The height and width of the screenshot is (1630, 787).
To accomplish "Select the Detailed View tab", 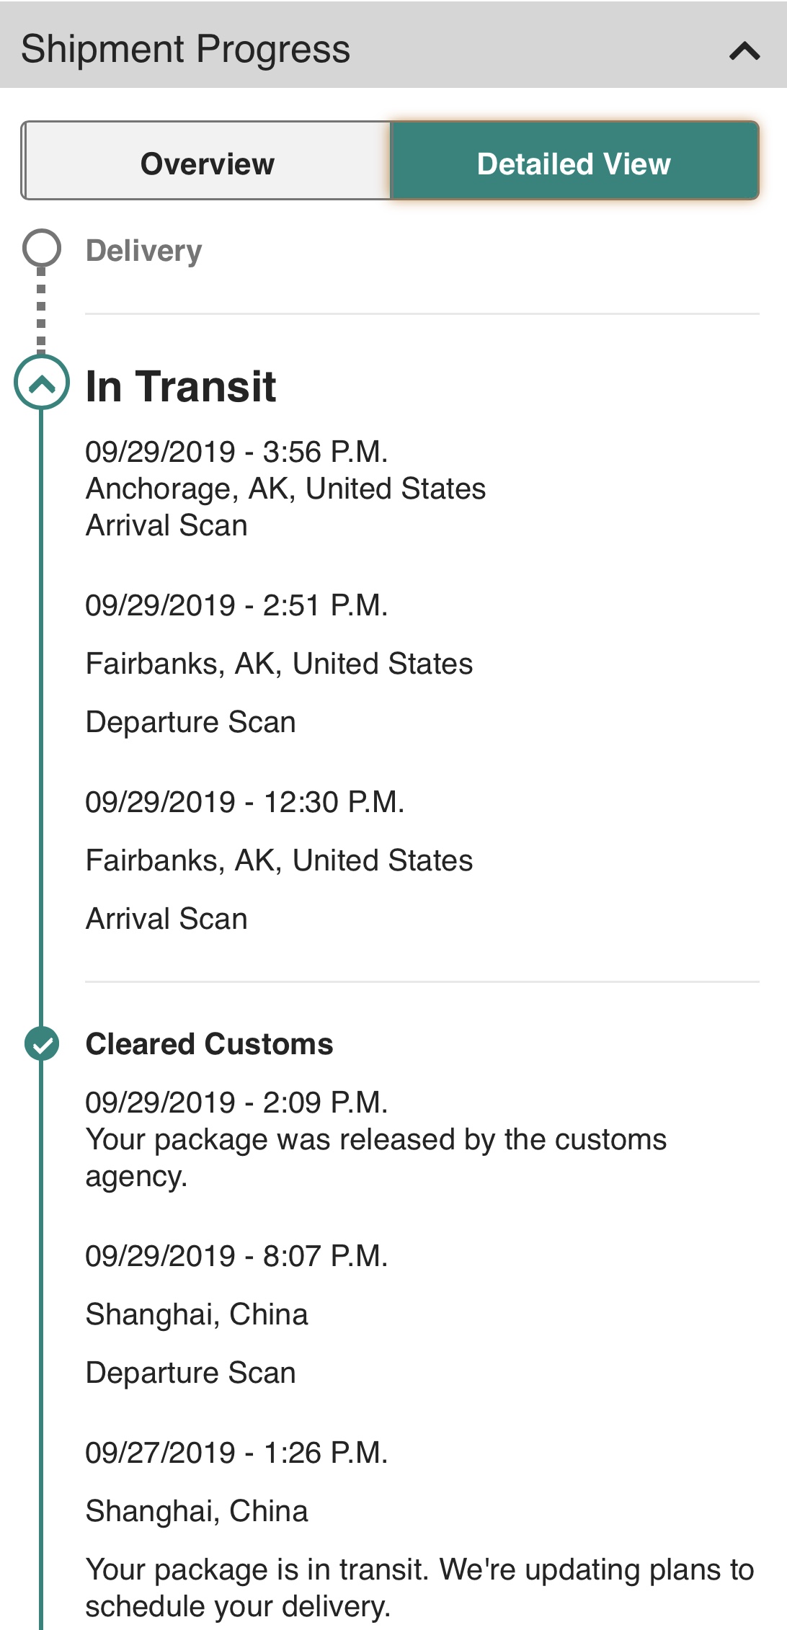I will tap(574, 164).
